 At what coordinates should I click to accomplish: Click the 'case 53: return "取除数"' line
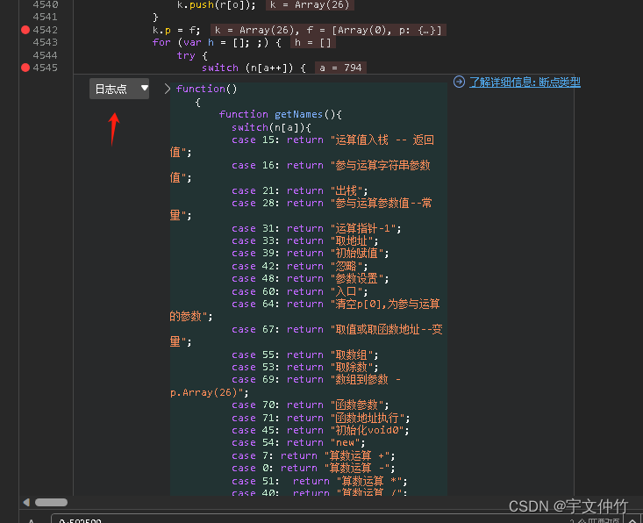(304, 367)
